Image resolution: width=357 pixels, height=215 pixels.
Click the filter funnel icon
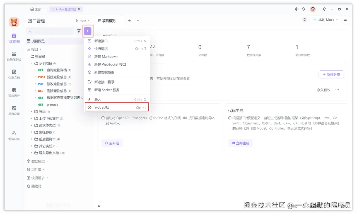click(79, 31)
